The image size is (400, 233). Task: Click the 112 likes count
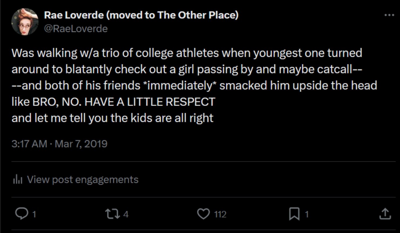220,214
